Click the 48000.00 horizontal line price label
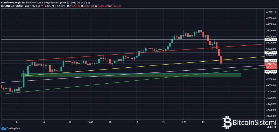 pyautogui.click(x=271, y=61)
